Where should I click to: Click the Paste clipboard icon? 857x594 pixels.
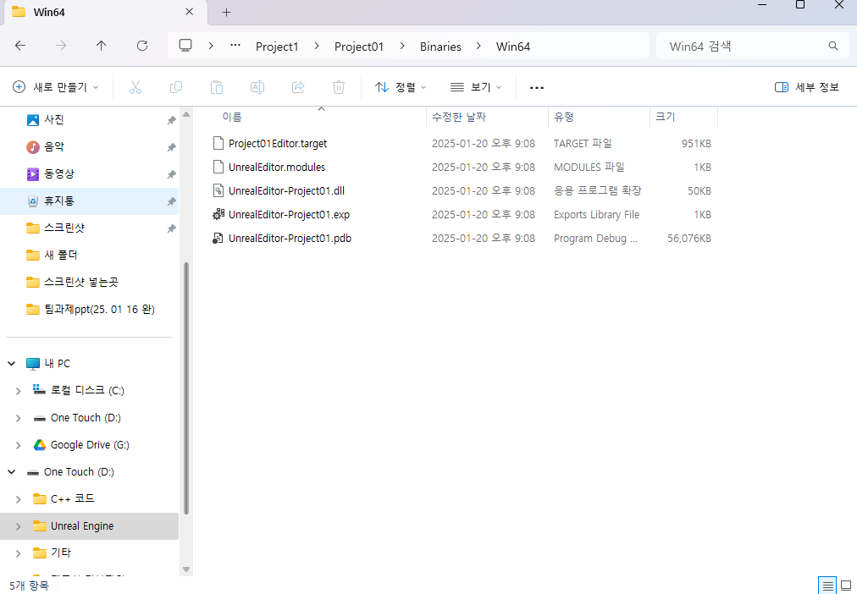217,87
